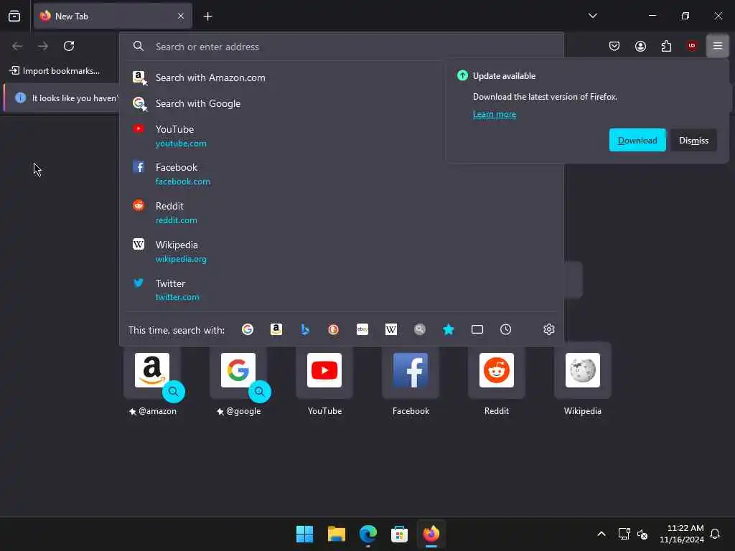Viewport: 735px width, 551px height.
Task: Search this time with Google icon
Action: [x=248, y=330]
